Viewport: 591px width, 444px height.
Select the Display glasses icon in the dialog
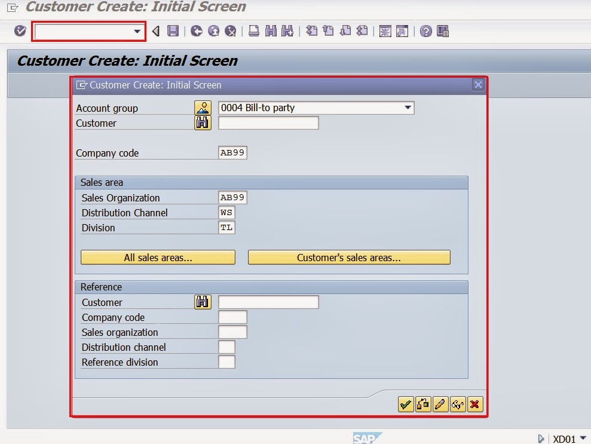(x=458, y=405)
